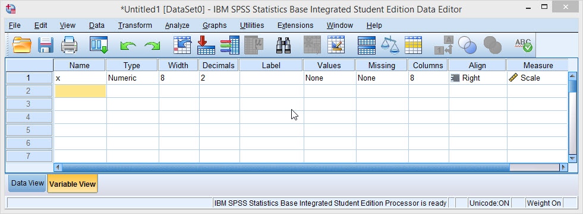Click the Label column header

tap(271, 65)
